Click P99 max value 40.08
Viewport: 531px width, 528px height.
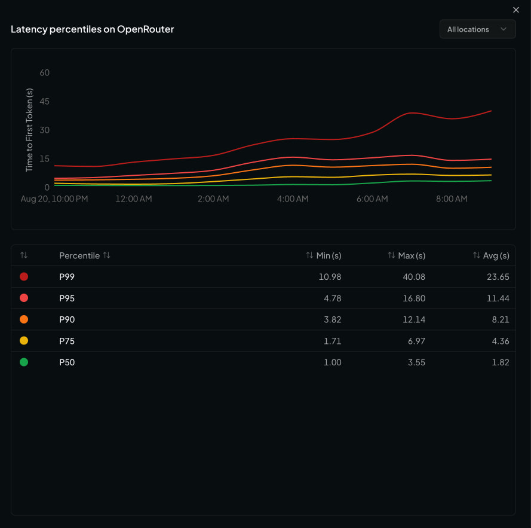[x=414, y=277]
